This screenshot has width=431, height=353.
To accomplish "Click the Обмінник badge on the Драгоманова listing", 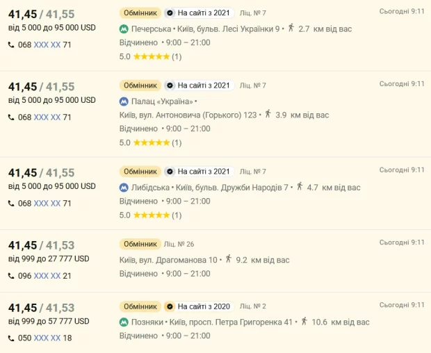I will click(x=140, y=244).
